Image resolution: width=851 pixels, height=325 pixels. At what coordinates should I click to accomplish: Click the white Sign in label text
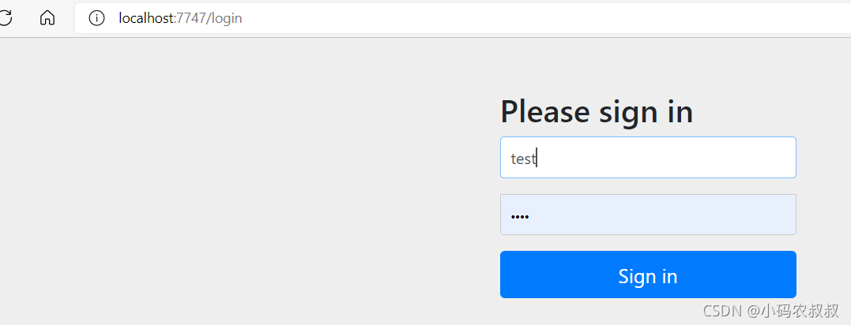pos(648,276)
